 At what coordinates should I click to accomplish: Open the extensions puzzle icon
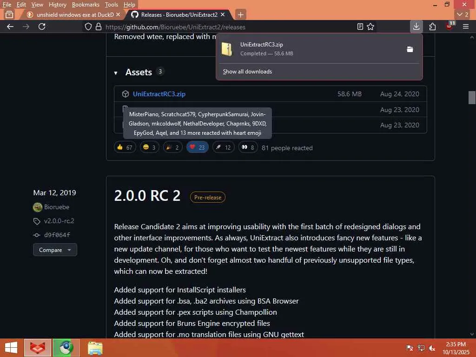coord(433,26)
